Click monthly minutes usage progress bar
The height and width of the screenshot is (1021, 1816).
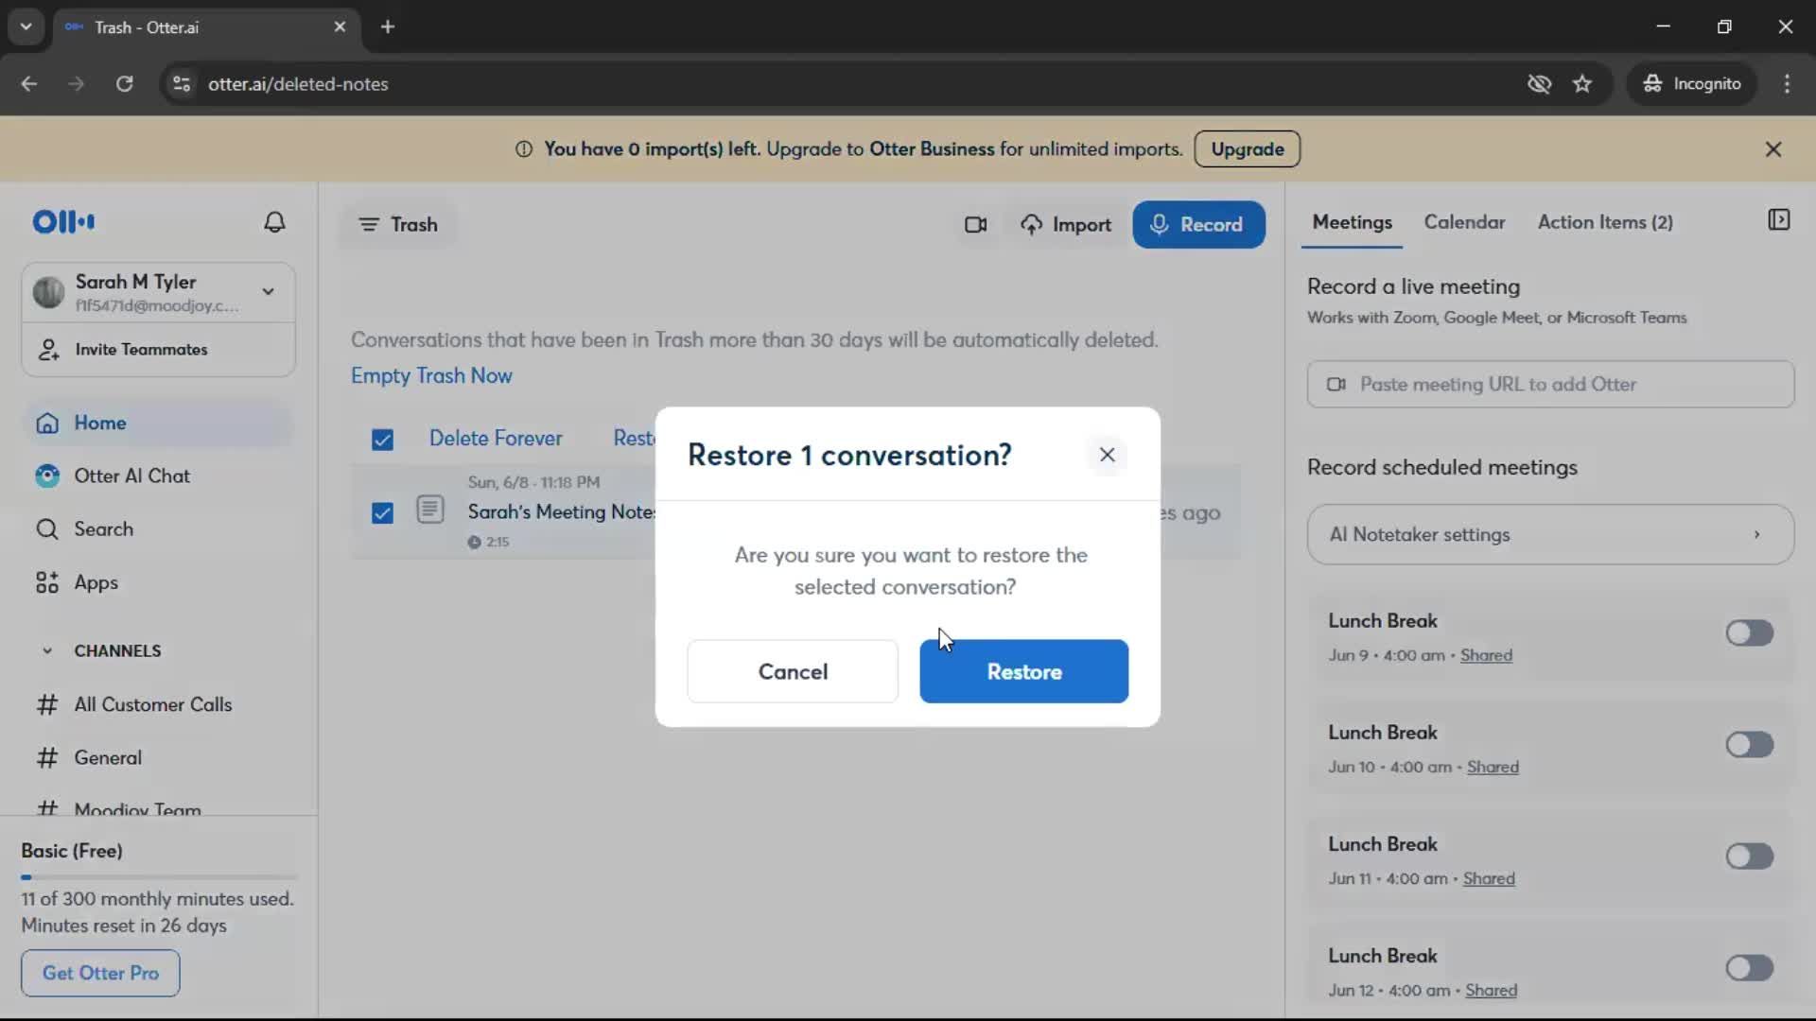click(x=159, y=878)
